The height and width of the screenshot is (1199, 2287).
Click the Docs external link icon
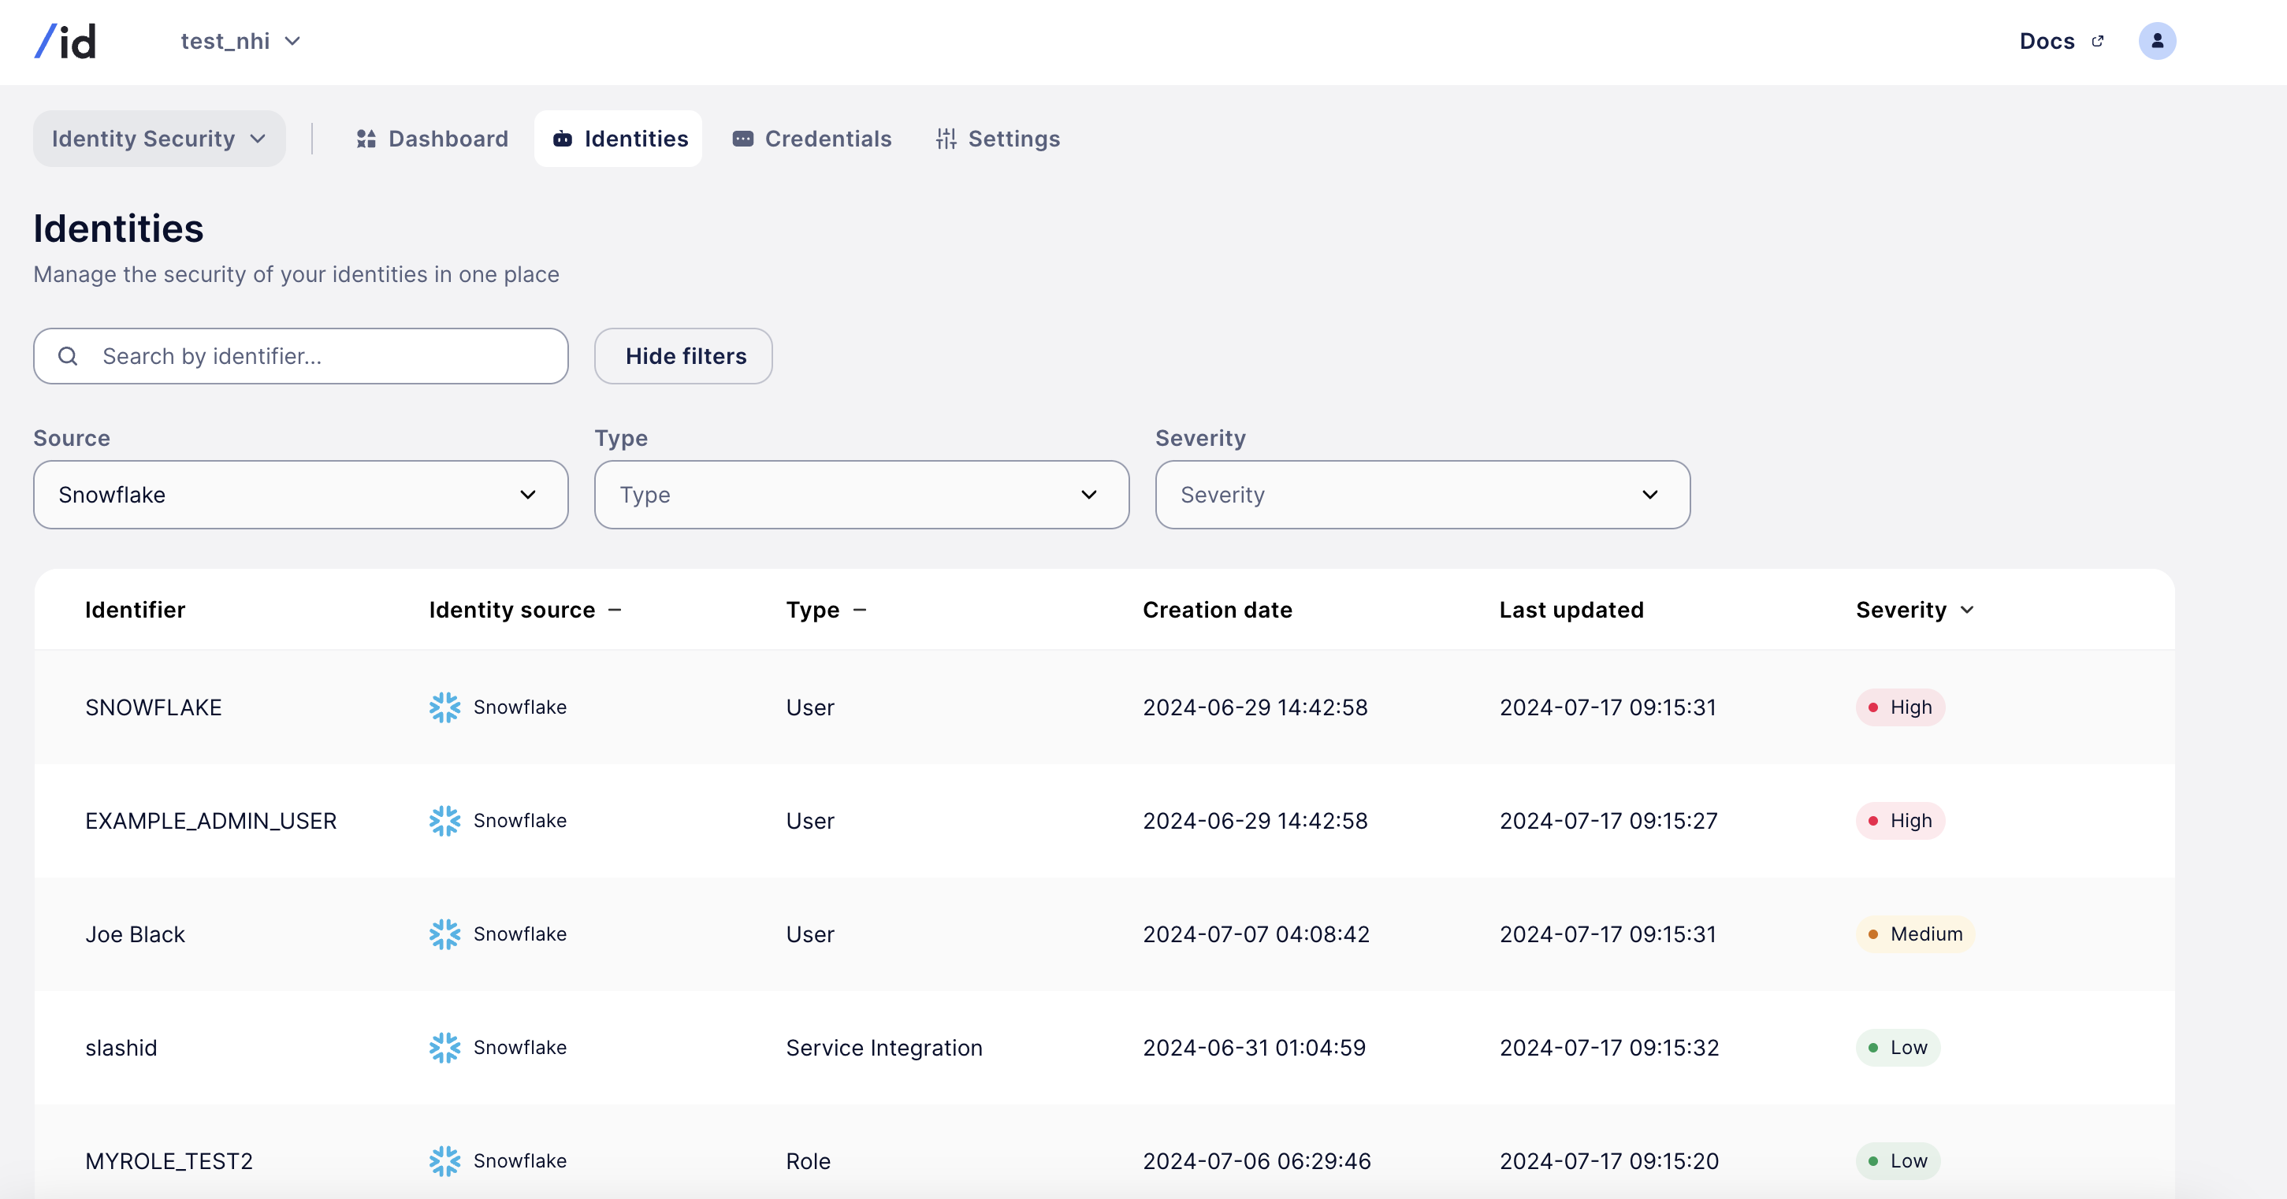(2097, 41)
